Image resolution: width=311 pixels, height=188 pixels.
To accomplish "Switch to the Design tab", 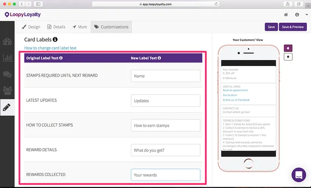I will coord(31,27).
